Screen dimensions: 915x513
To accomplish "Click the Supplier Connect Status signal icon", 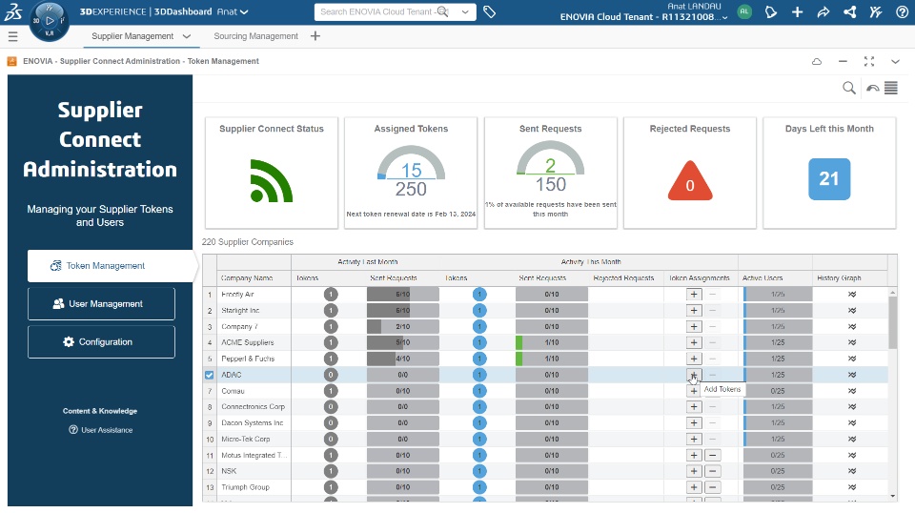I will pos(272,181).
